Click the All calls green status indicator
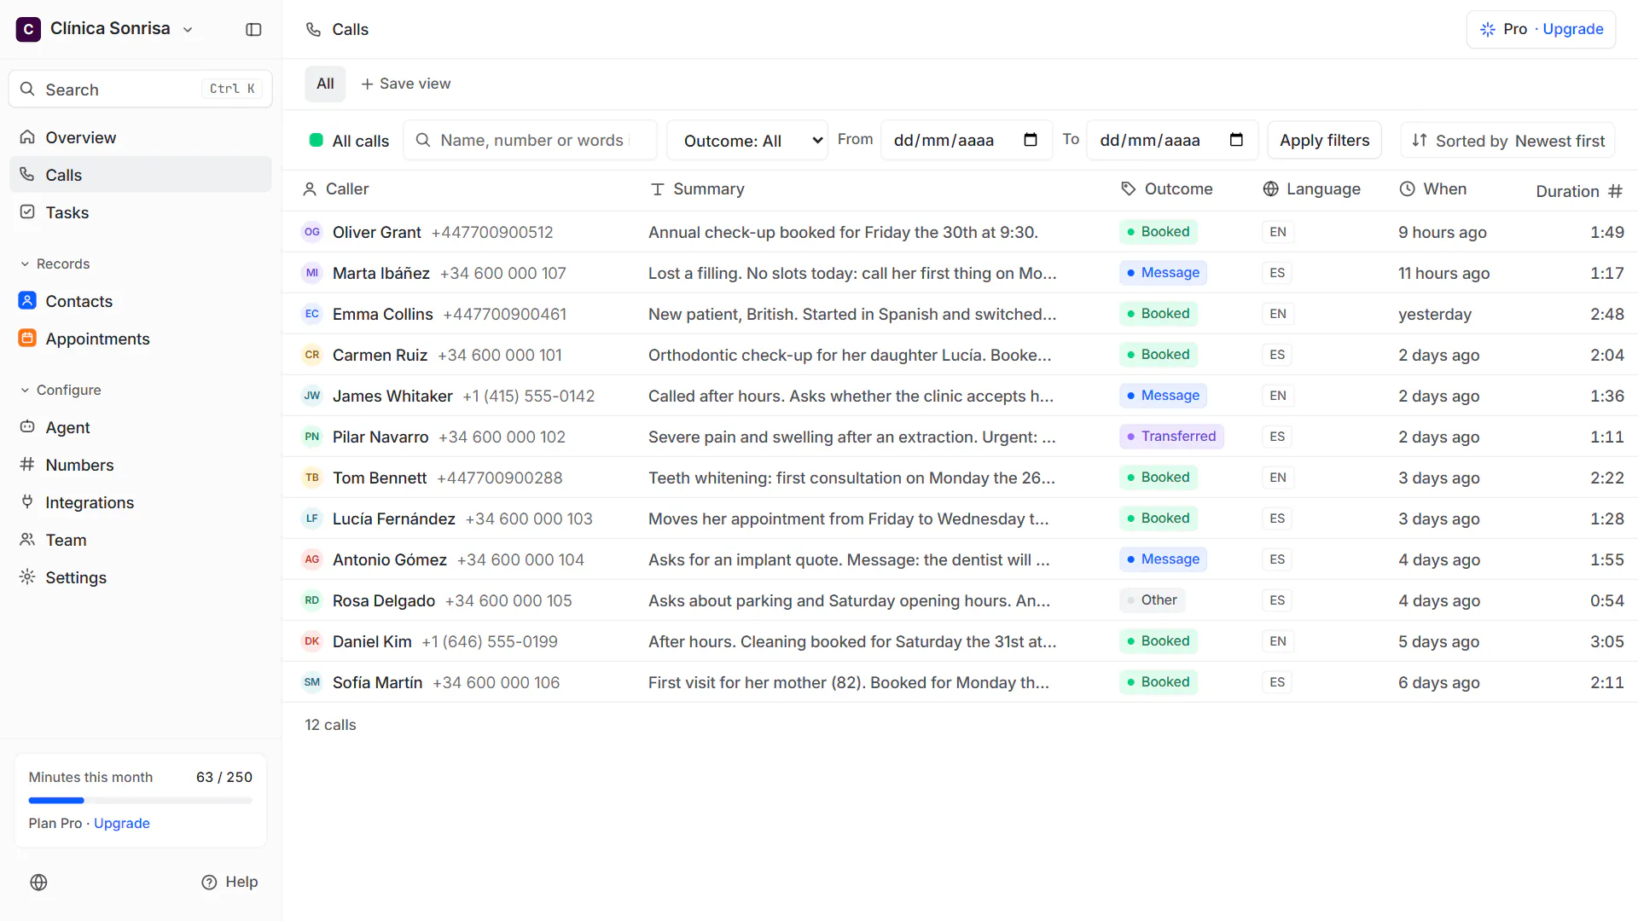Image resolution: width=1638 pixels, height=921 pixels. point(316,140)
